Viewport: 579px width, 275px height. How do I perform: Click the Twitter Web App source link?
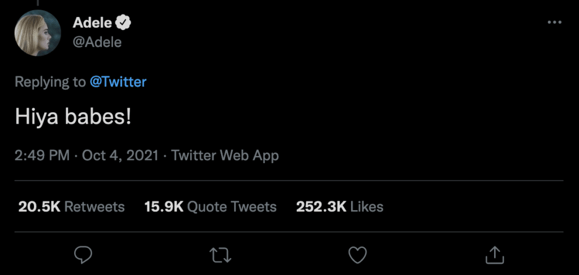(x=225, y=155)
